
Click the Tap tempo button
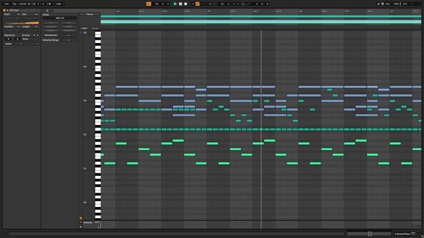click(15, 4)
